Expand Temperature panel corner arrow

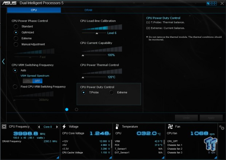click(x=163, y=157)
